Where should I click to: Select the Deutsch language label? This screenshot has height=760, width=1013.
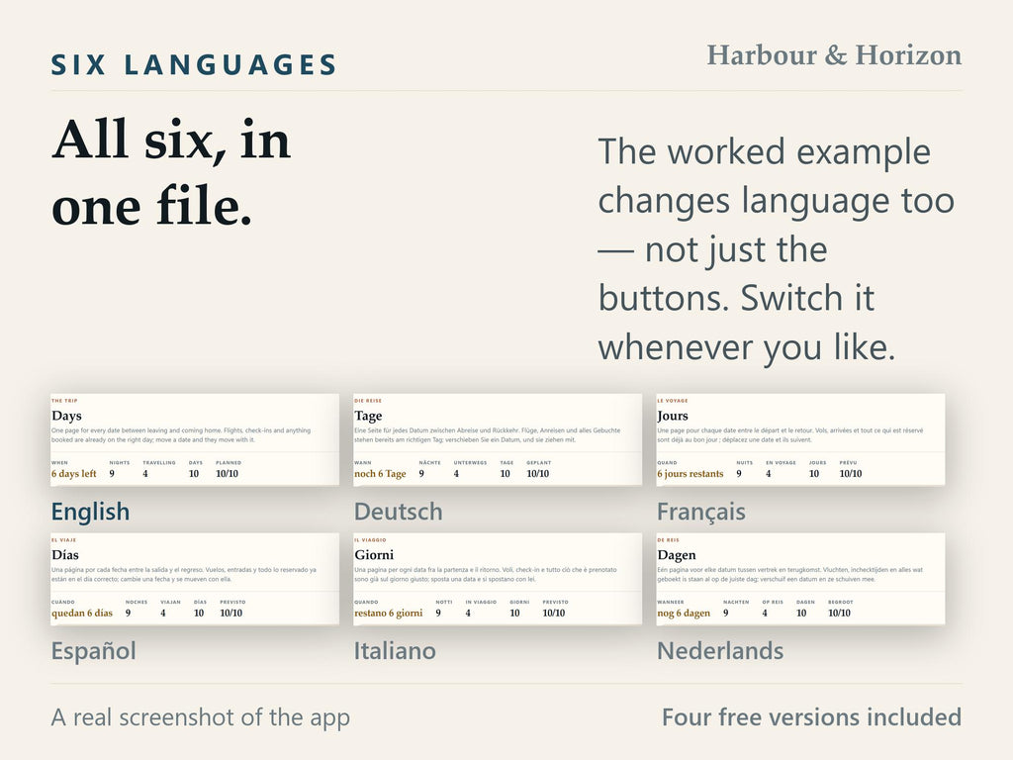click(398, 512)
